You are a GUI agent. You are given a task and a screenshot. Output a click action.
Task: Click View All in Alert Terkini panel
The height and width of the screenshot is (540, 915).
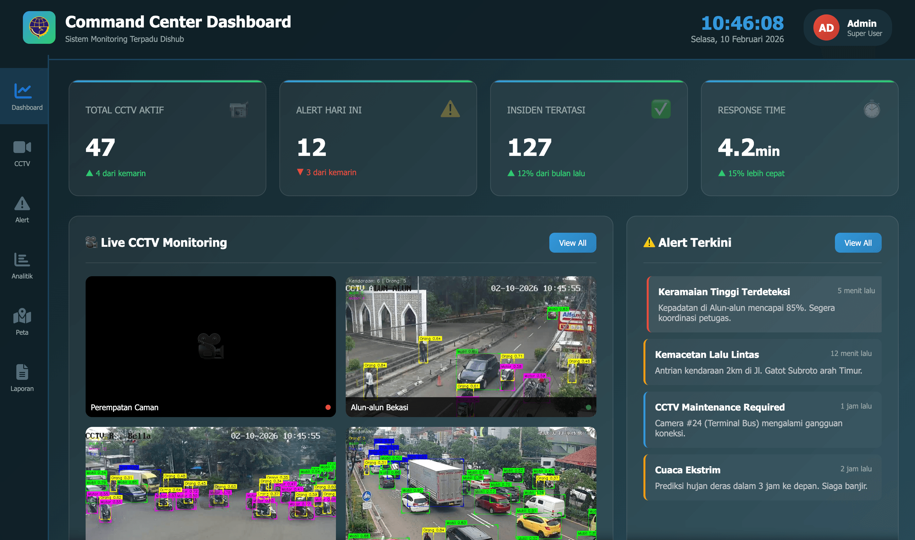tap(858, 243)
